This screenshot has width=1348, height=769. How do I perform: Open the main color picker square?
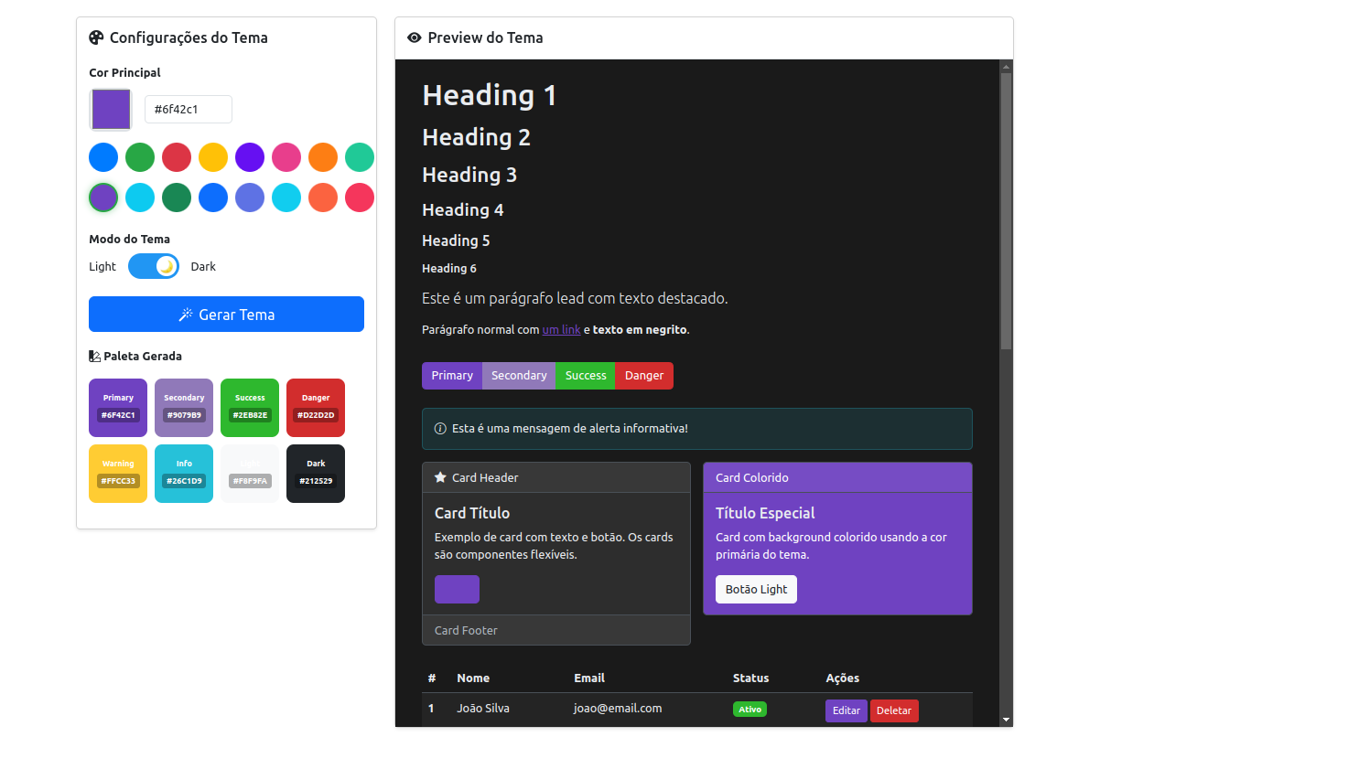[111, 110]
